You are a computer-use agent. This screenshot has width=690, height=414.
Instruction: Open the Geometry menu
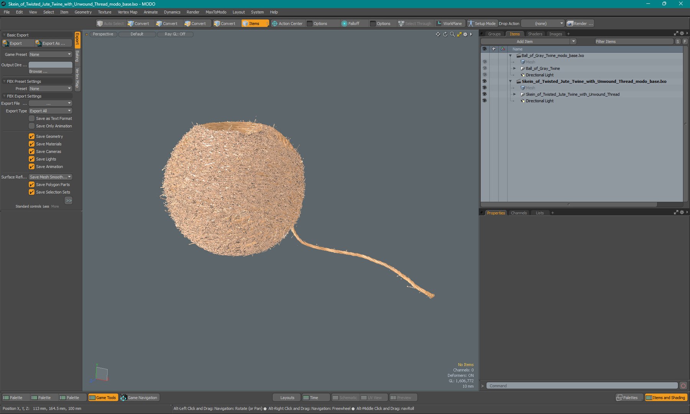click(83, 12)
